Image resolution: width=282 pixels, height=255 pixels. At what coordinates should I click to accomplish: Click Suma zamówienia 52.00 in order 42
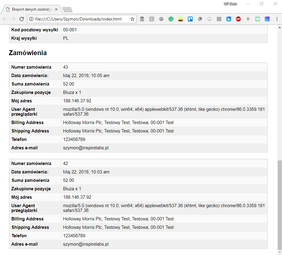click(x=69, y=180)
